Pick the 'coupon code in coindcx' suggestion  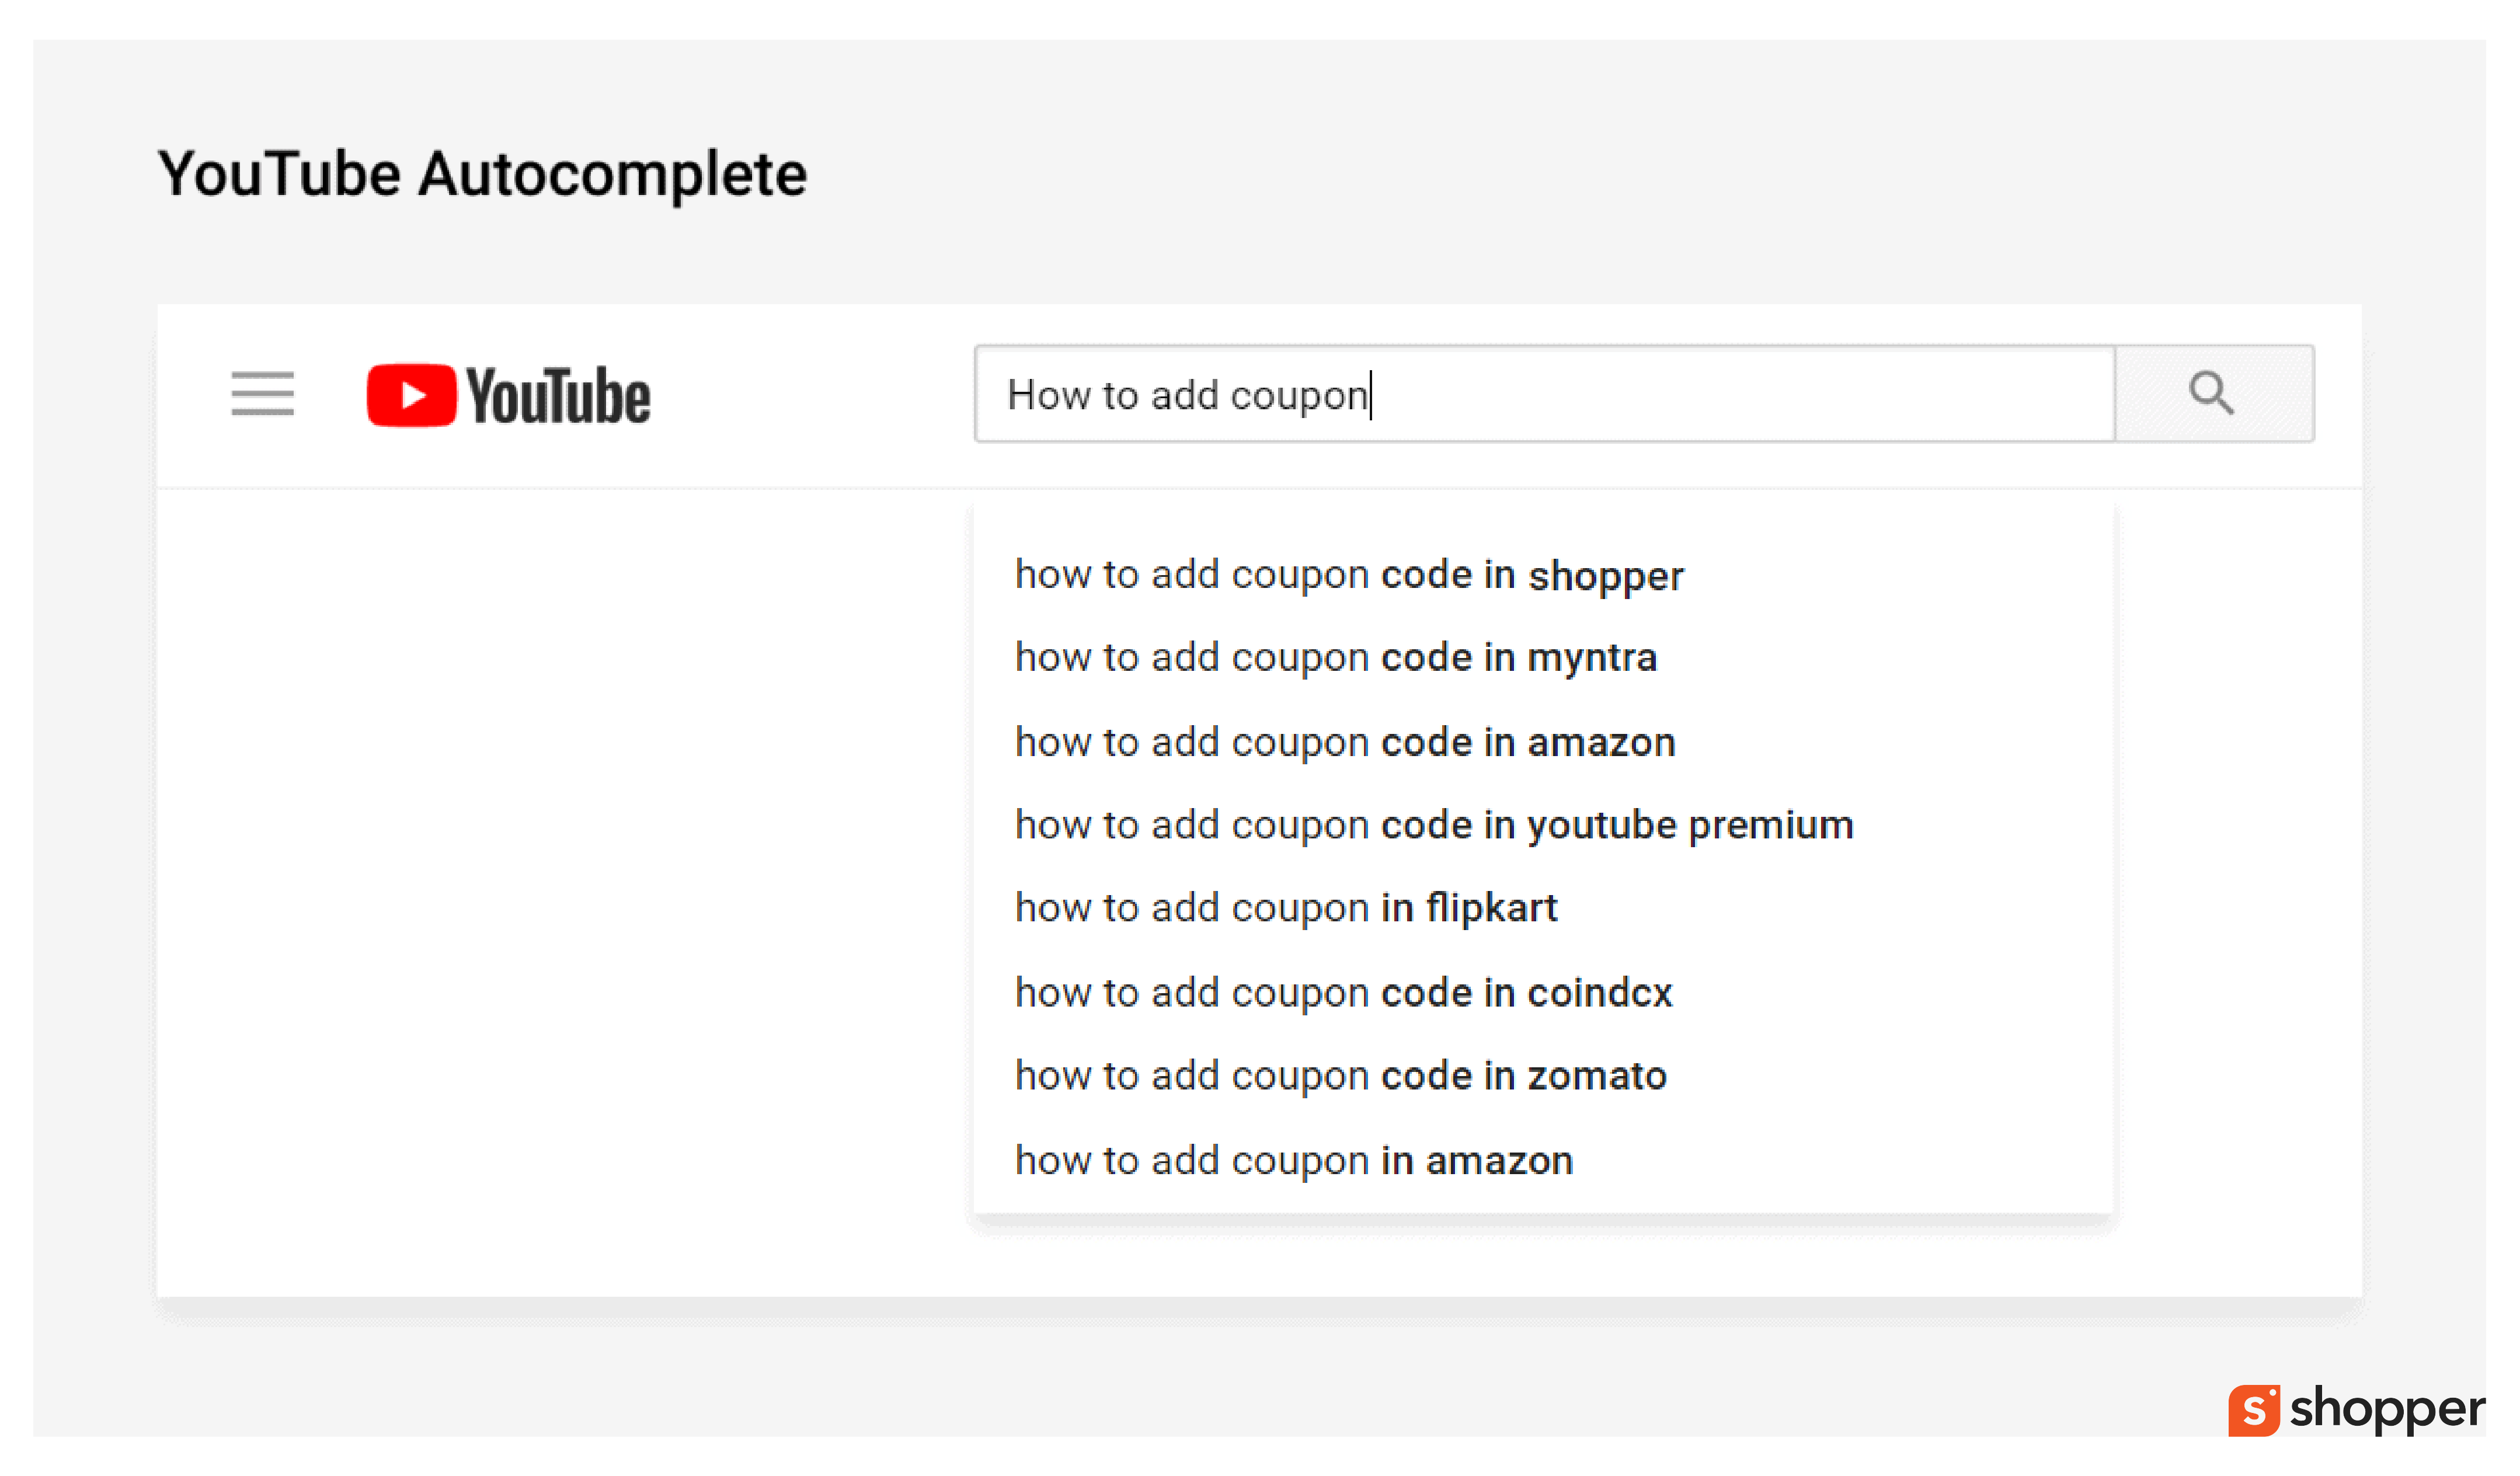tap(1343, 992)
